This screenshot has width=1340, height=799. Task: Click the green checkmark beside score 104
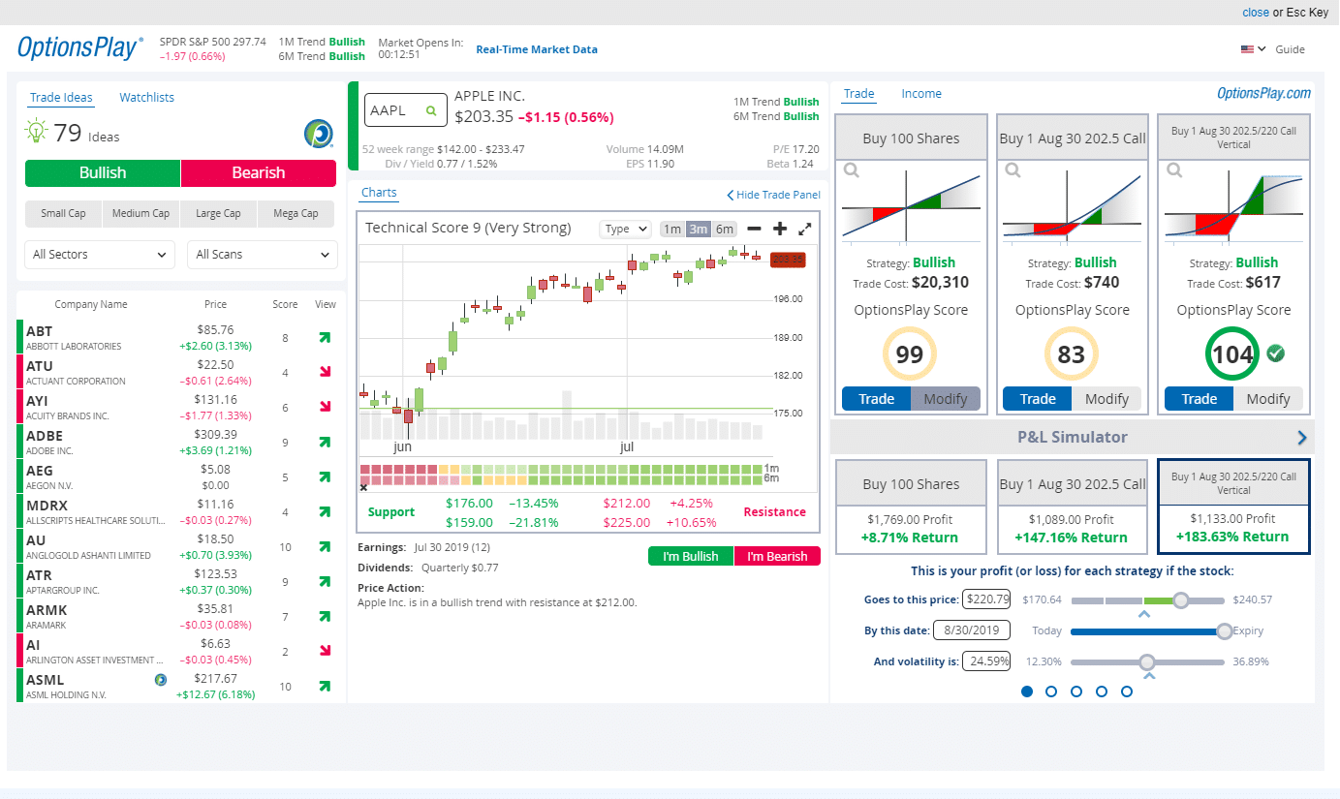(1276, 353)
